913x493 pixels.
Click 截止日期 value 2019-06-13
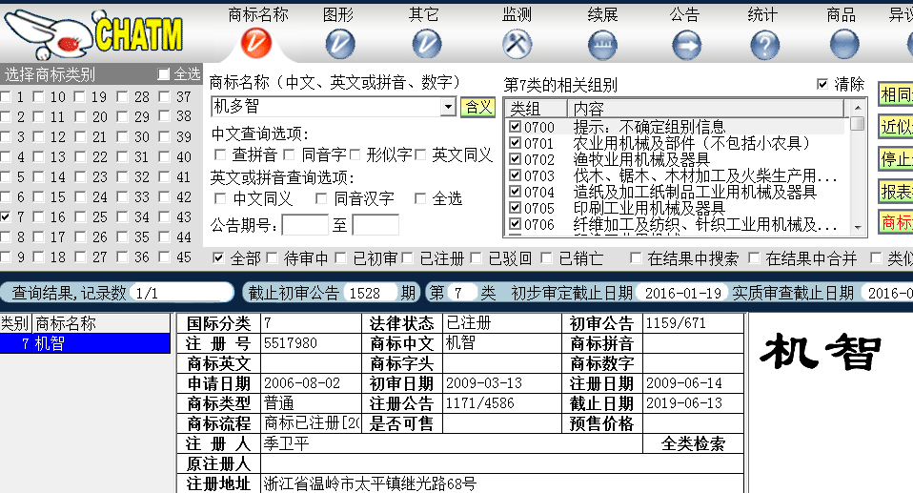[683, 403]
